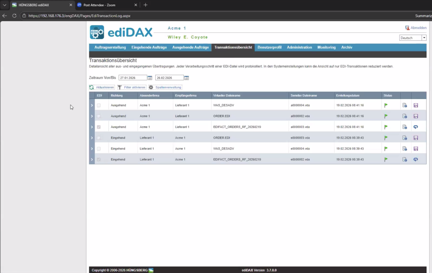The width and height of the screenshot is (432, 273).
Task: Expand the e0000003.vda ORDER.EDI row
Action: [x=92, y=138]
